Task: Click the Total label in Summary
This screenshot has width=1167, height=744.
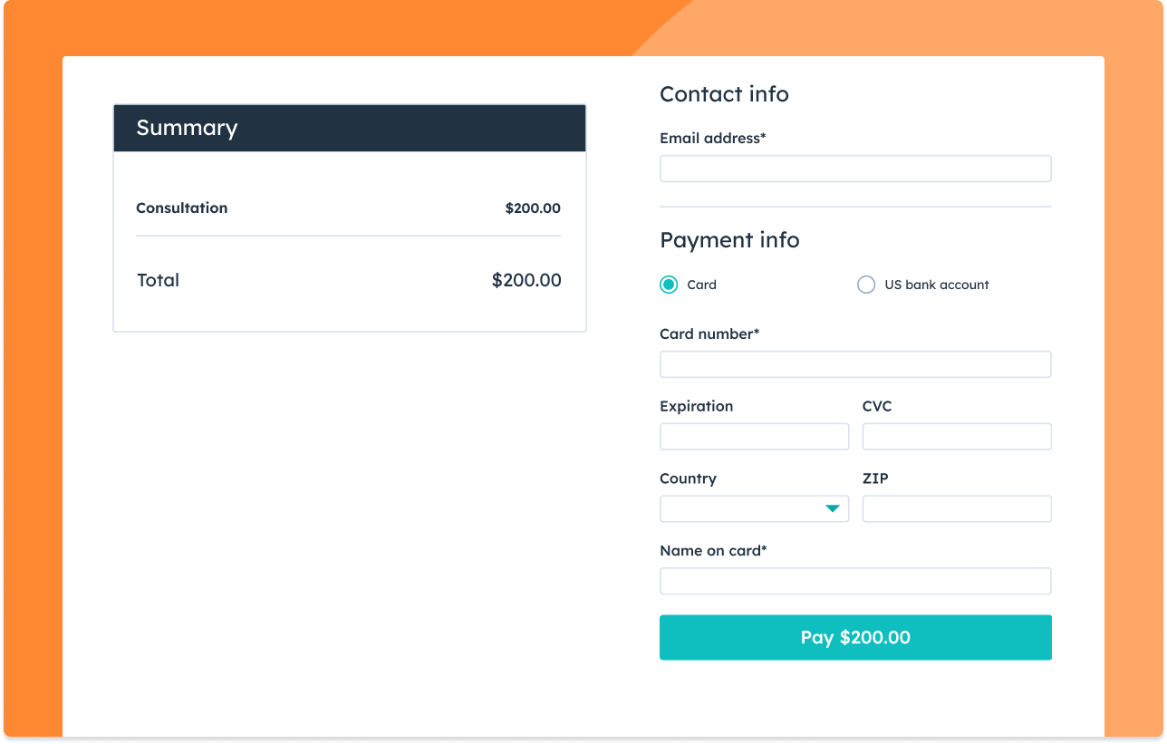Action: [159, 281]
